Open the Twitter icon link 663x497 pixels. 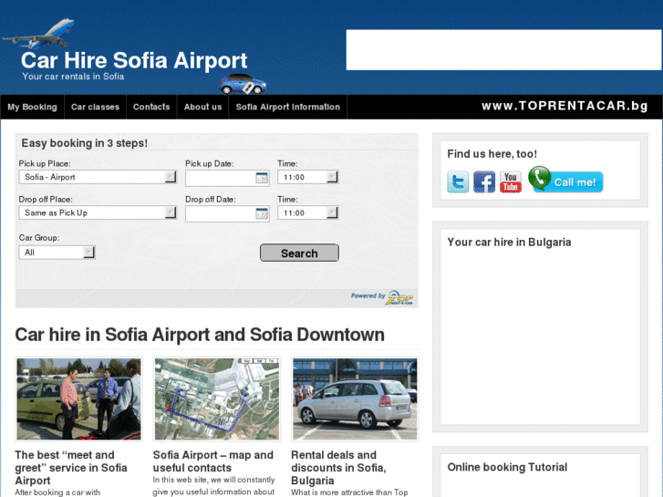click(x=458, y=181)
